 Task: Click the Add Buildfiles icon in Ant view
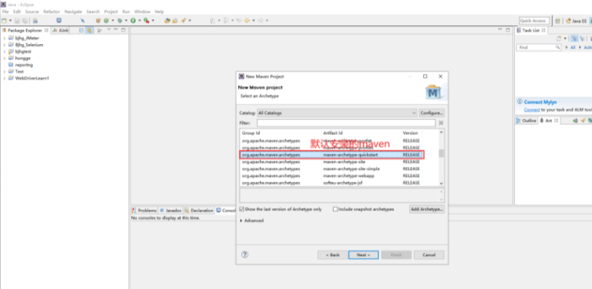[576, 120]
